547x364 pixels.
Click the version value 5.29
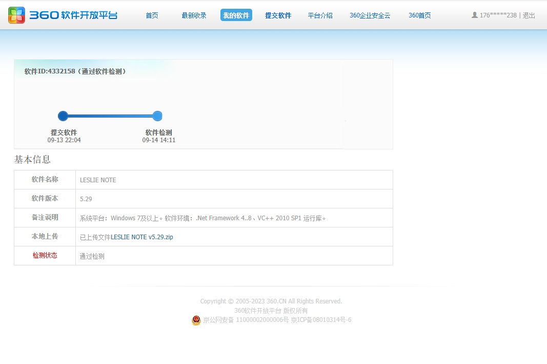click(86, 199)
